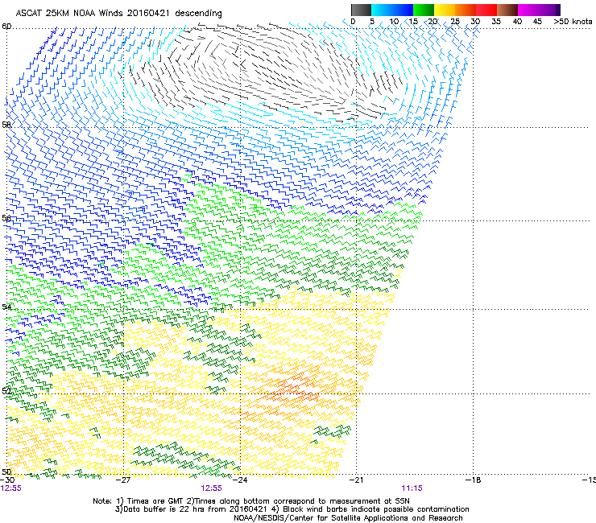
Task: Click the longitude axis label '-30'
Action: [x=7, y=480]
